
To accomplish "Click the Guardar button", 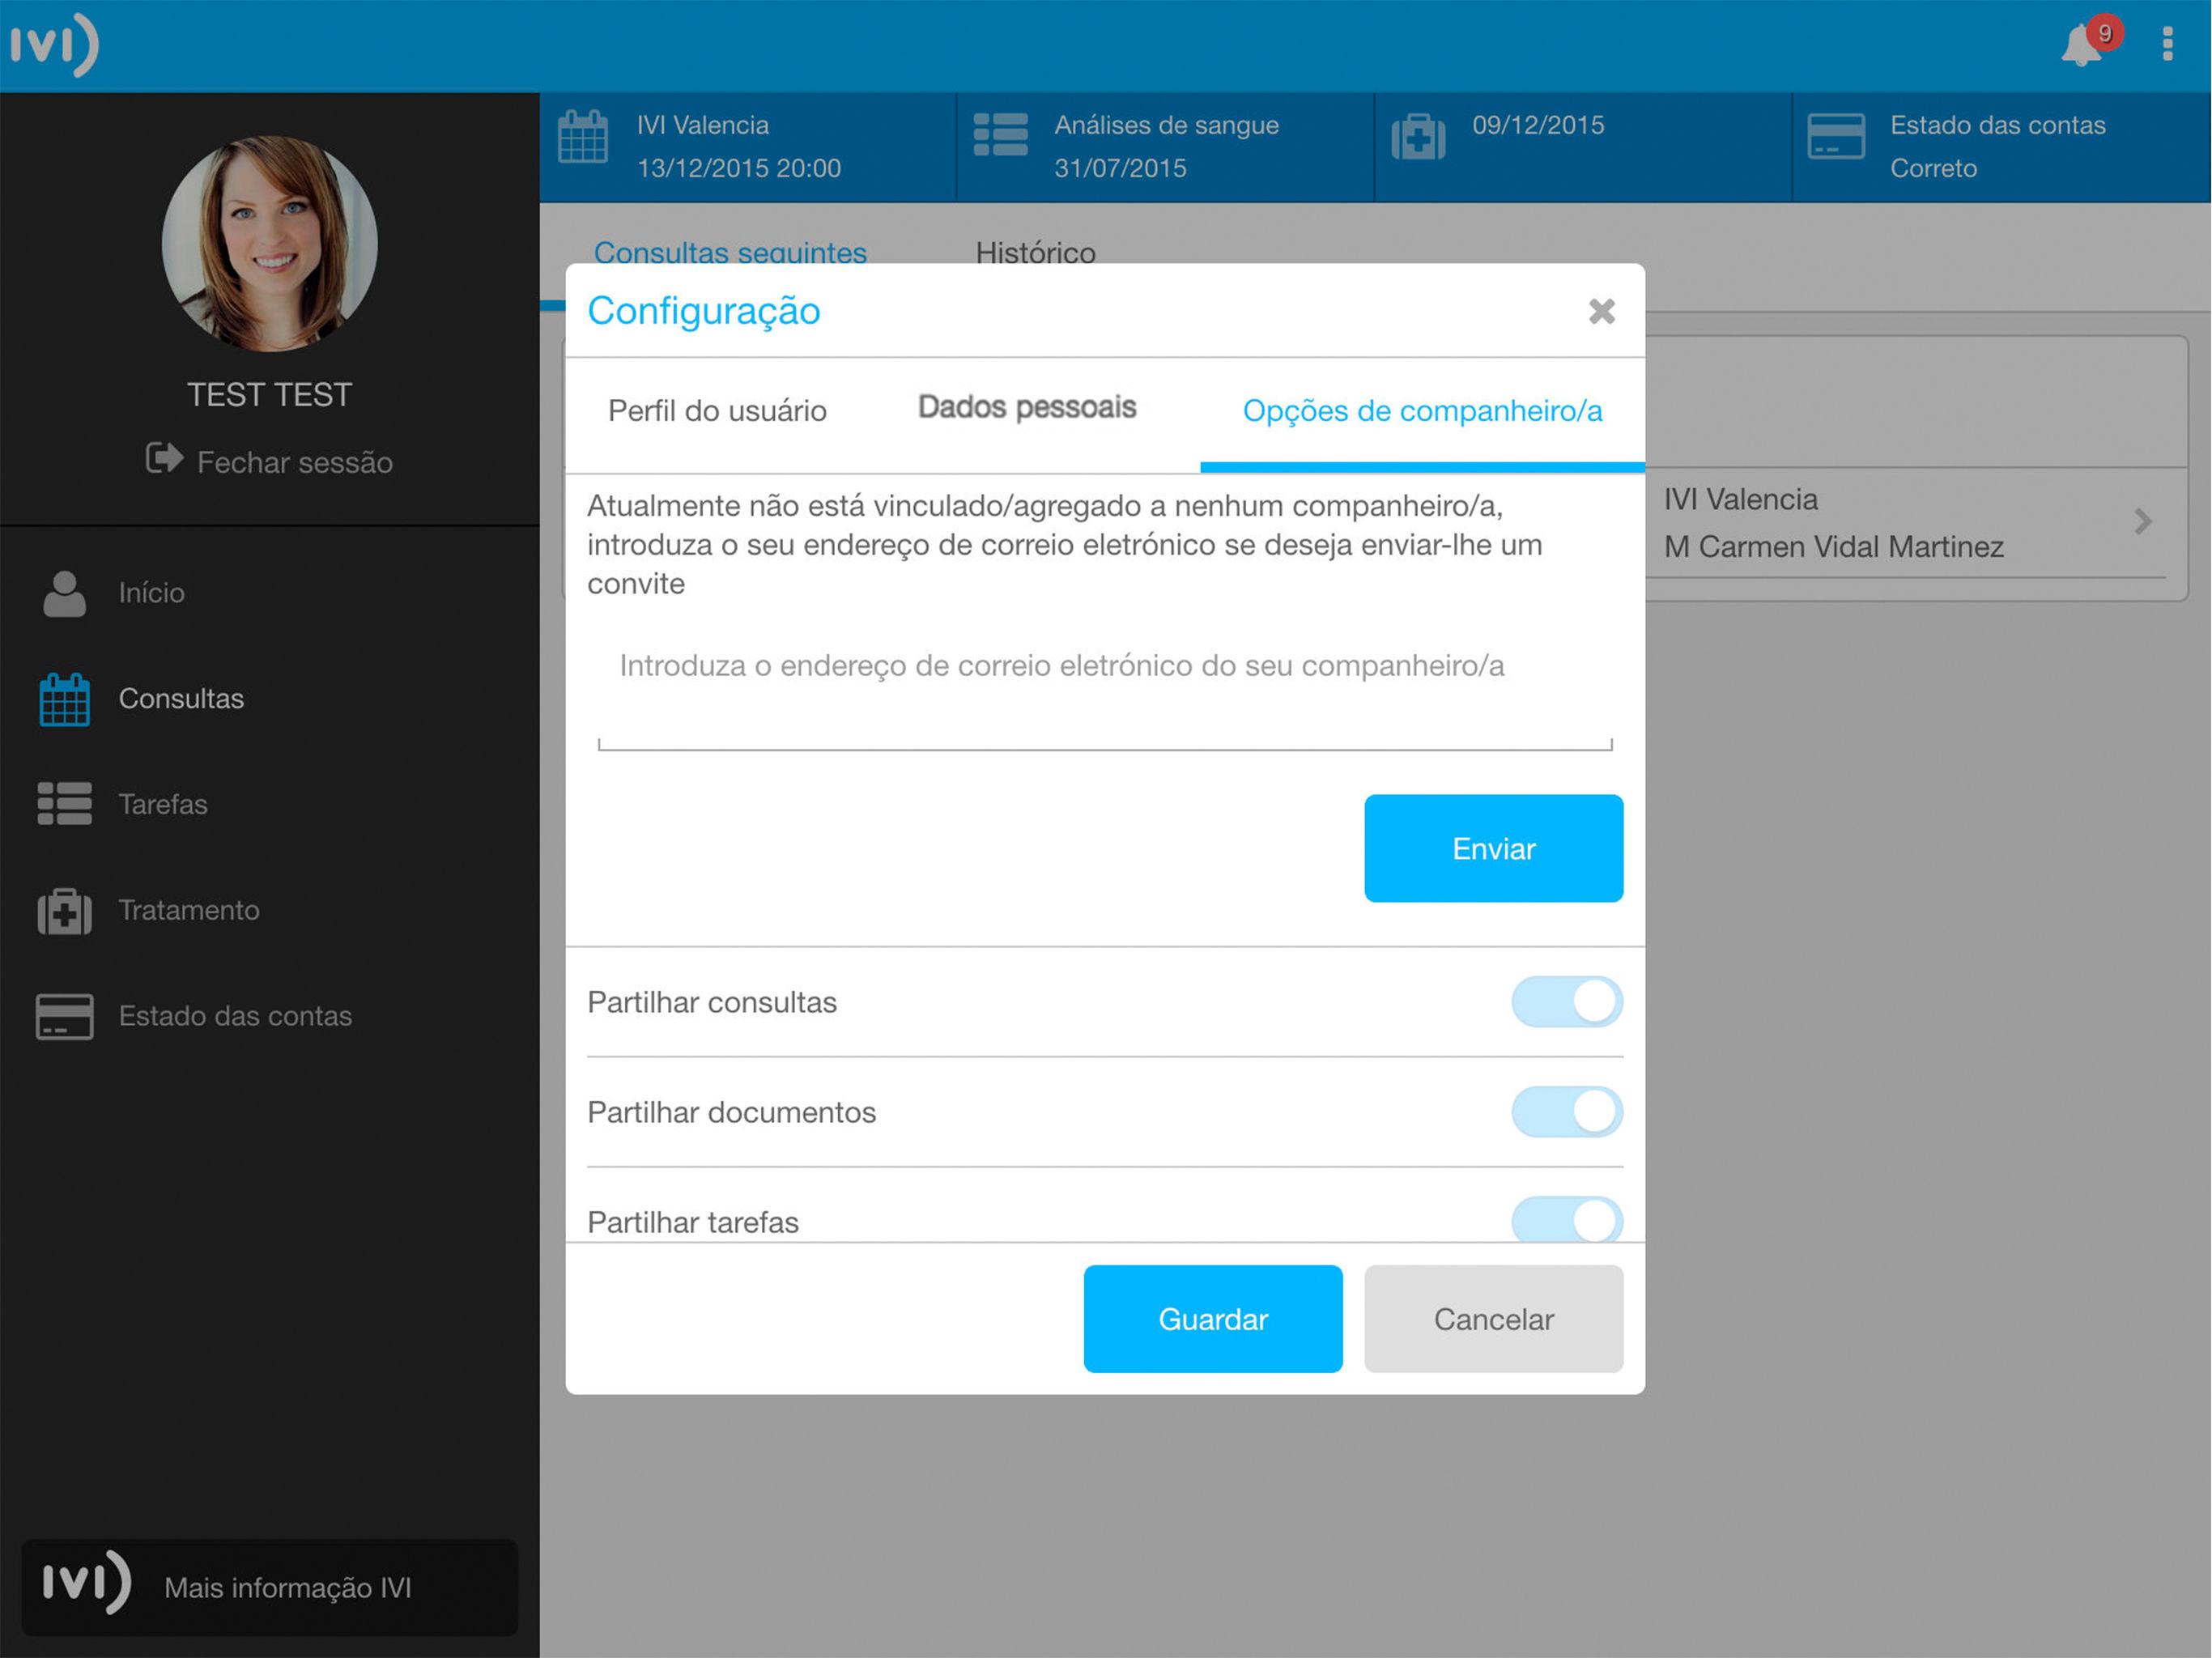I will [x=1212, y=1319].
